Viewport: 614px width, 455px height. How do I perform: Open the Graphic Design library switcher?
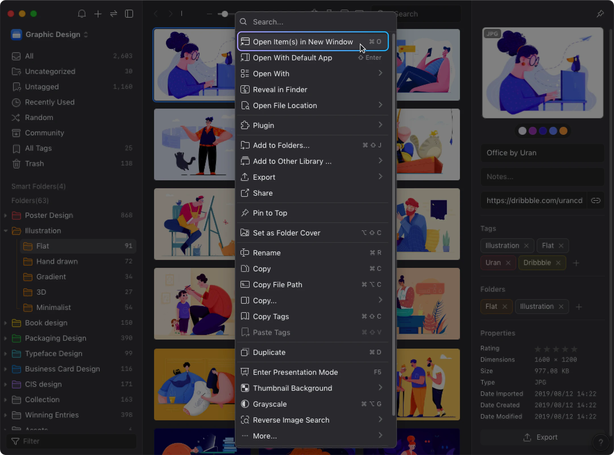(x=50, y=35)
